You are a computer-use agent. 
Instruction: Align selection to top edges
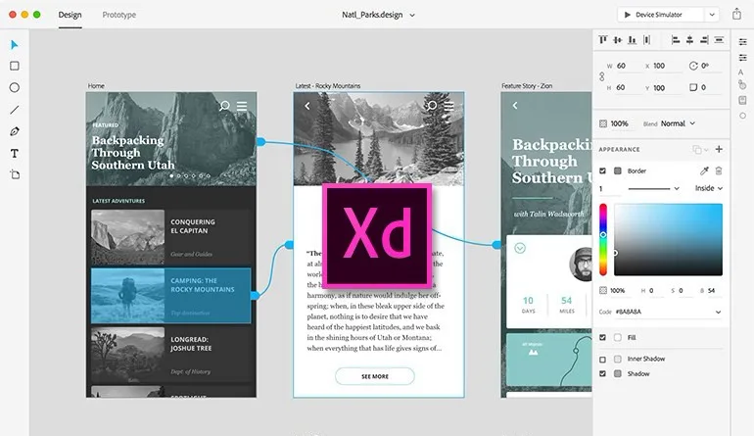603,39
